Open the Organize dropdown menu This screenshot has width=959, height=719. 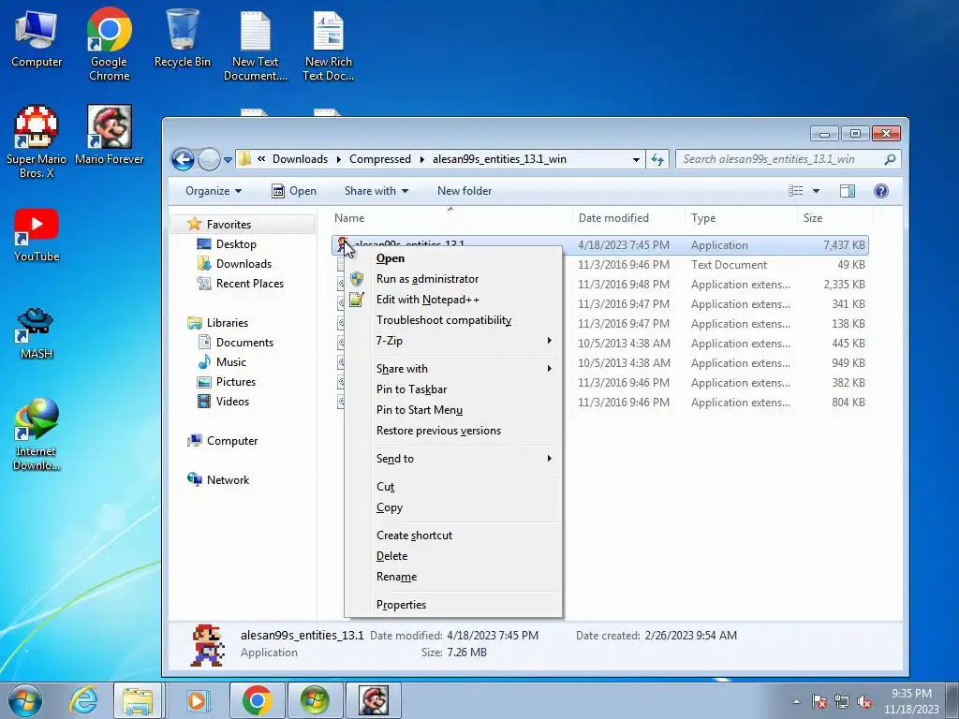(x=214, y=191)
